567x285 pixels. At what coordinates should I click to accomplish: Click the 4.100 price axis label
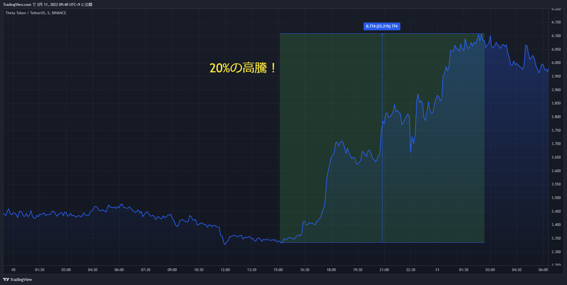point(556,36)
